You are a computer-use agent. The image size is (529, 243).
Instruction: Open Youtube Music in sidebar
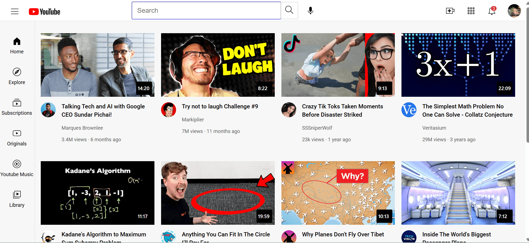click(x=17, y=169)
